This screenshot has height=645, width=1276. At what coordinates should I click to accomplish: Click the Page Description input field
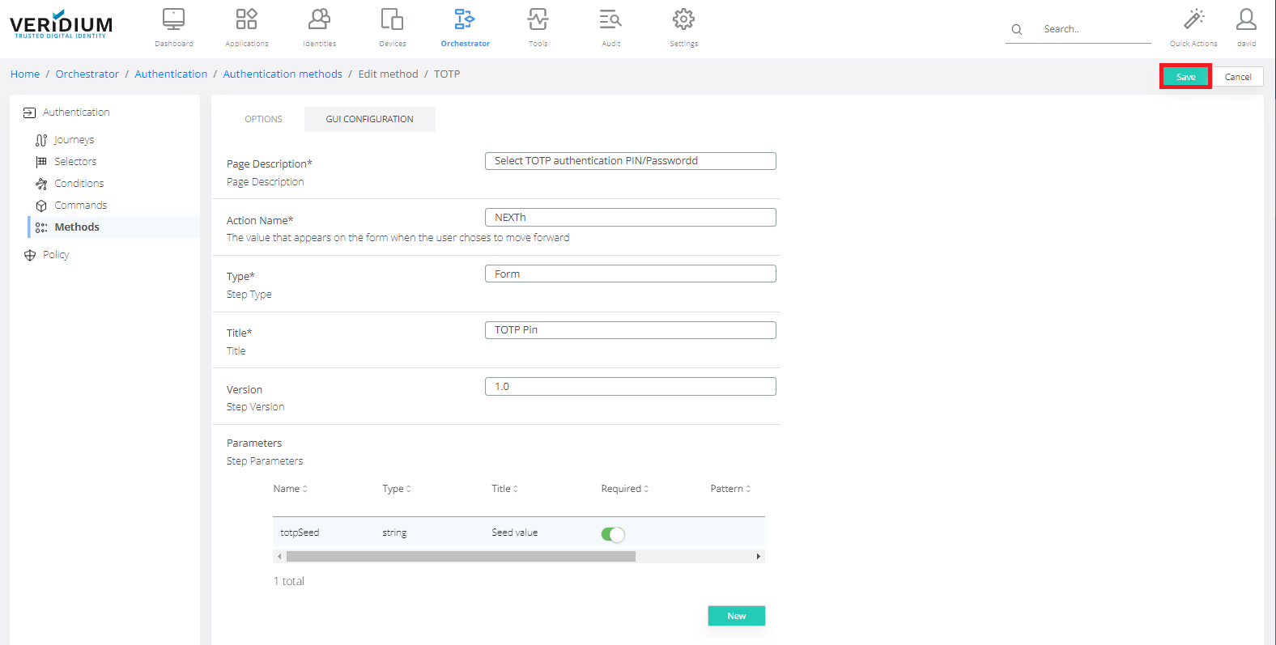(x=630, y=161)
